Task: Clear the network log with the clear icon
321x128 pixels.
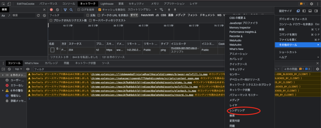Action: [57, 10]
